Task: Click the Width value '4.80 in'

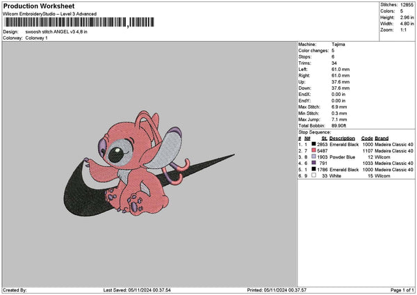Action: point(407,24)
